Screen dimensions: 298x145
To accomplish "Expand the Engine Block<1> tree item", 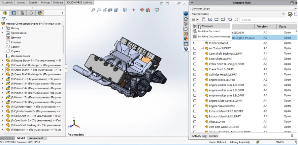I will [x=3, y=60].
